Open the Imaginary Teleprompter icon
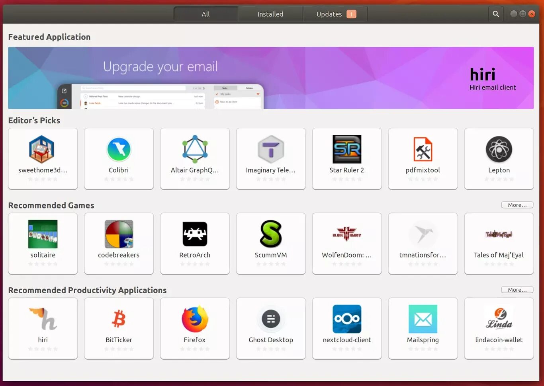 point(271,149)
